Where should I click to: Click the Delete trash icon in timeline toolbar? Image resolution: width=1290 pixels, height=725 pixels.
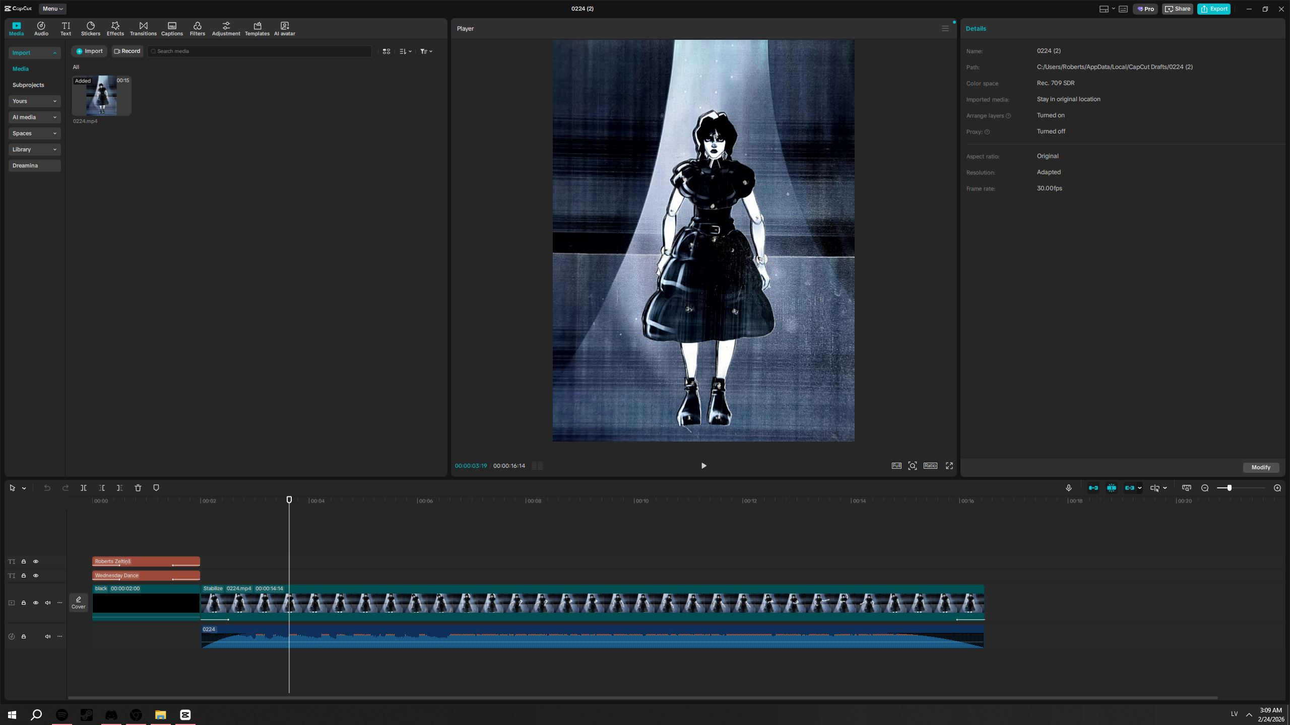point(138,488)
